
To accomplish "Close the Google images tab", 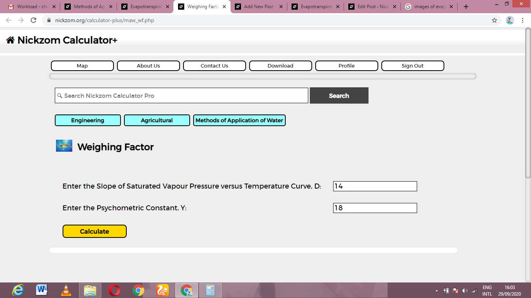I will (451, 7).
